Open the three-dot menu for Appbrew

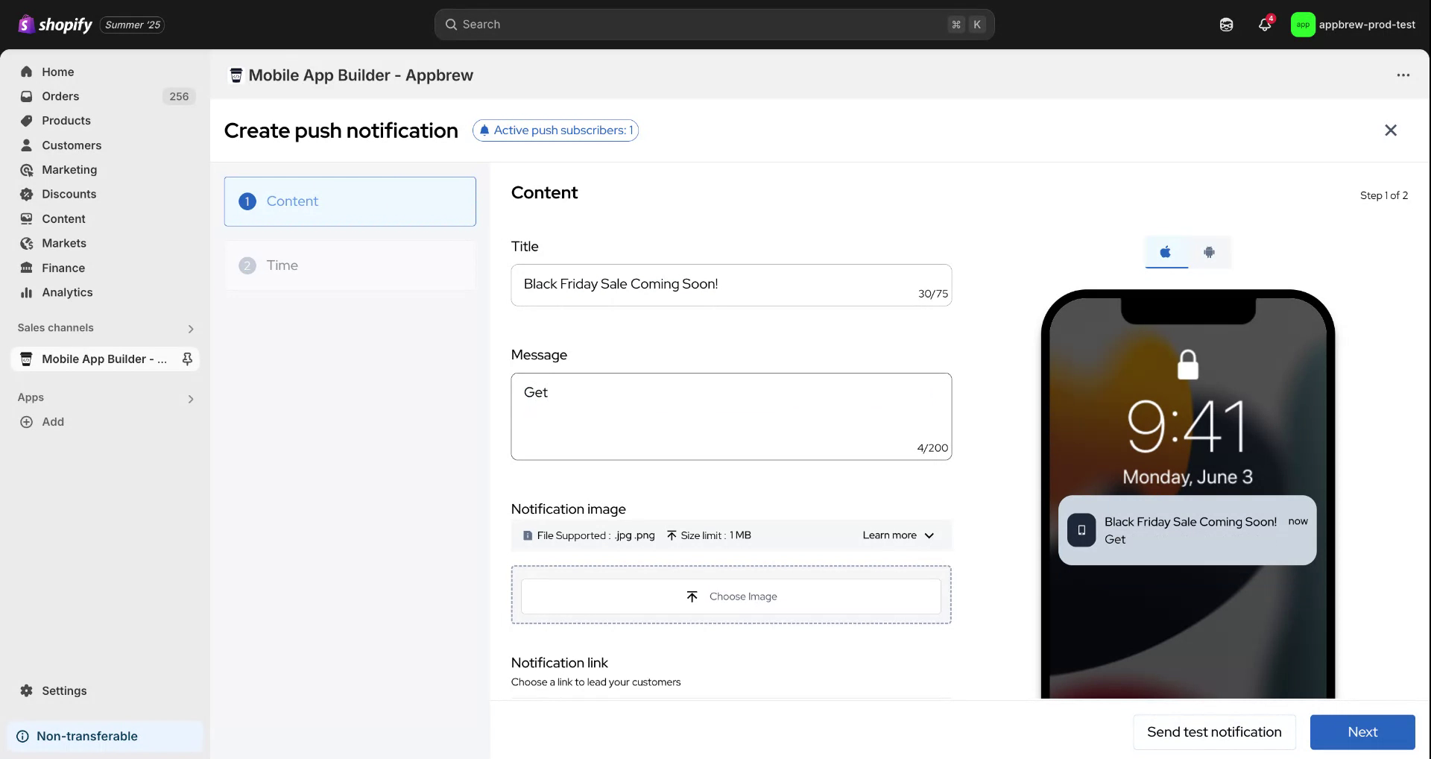(1403, 75)
